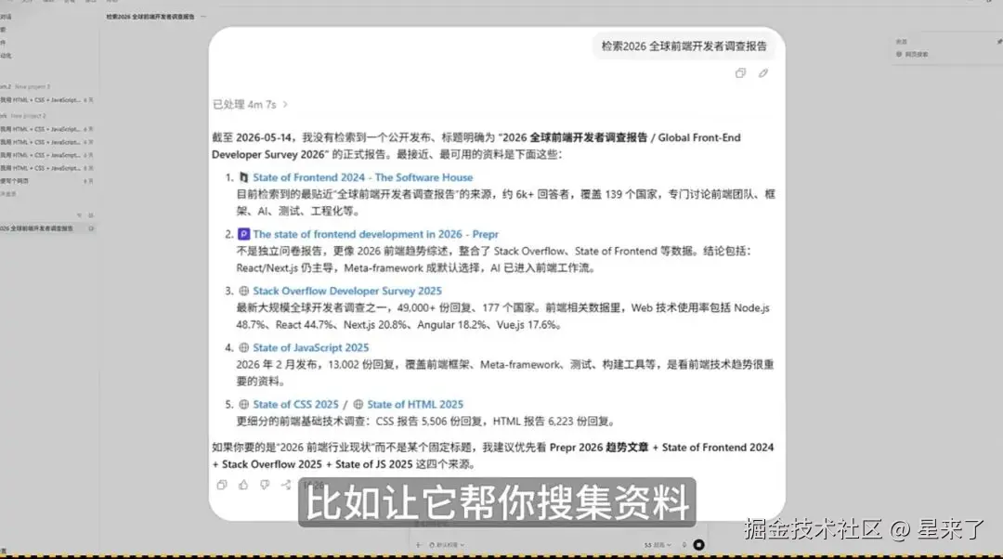The height and width of the screenshot is (559, 1003).
Task: Click the chat title at top of window
Action: 150,17
